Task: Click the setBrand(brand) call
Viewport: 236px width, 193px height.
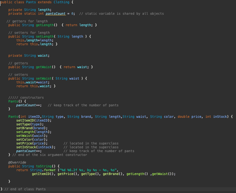Action: [x=32, y=128]
